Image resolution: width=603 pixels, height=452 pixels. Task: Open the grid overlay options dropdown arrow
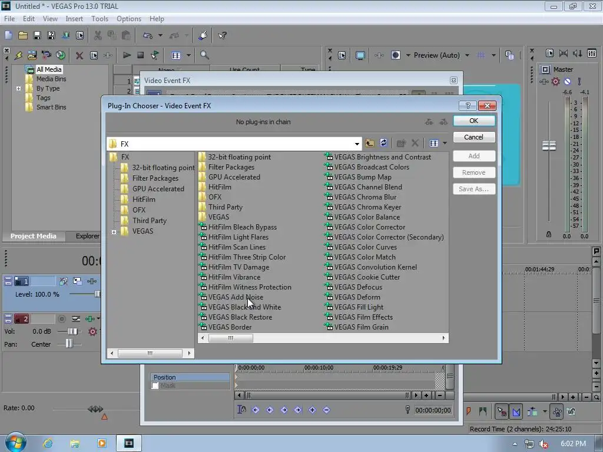[493, 55]
